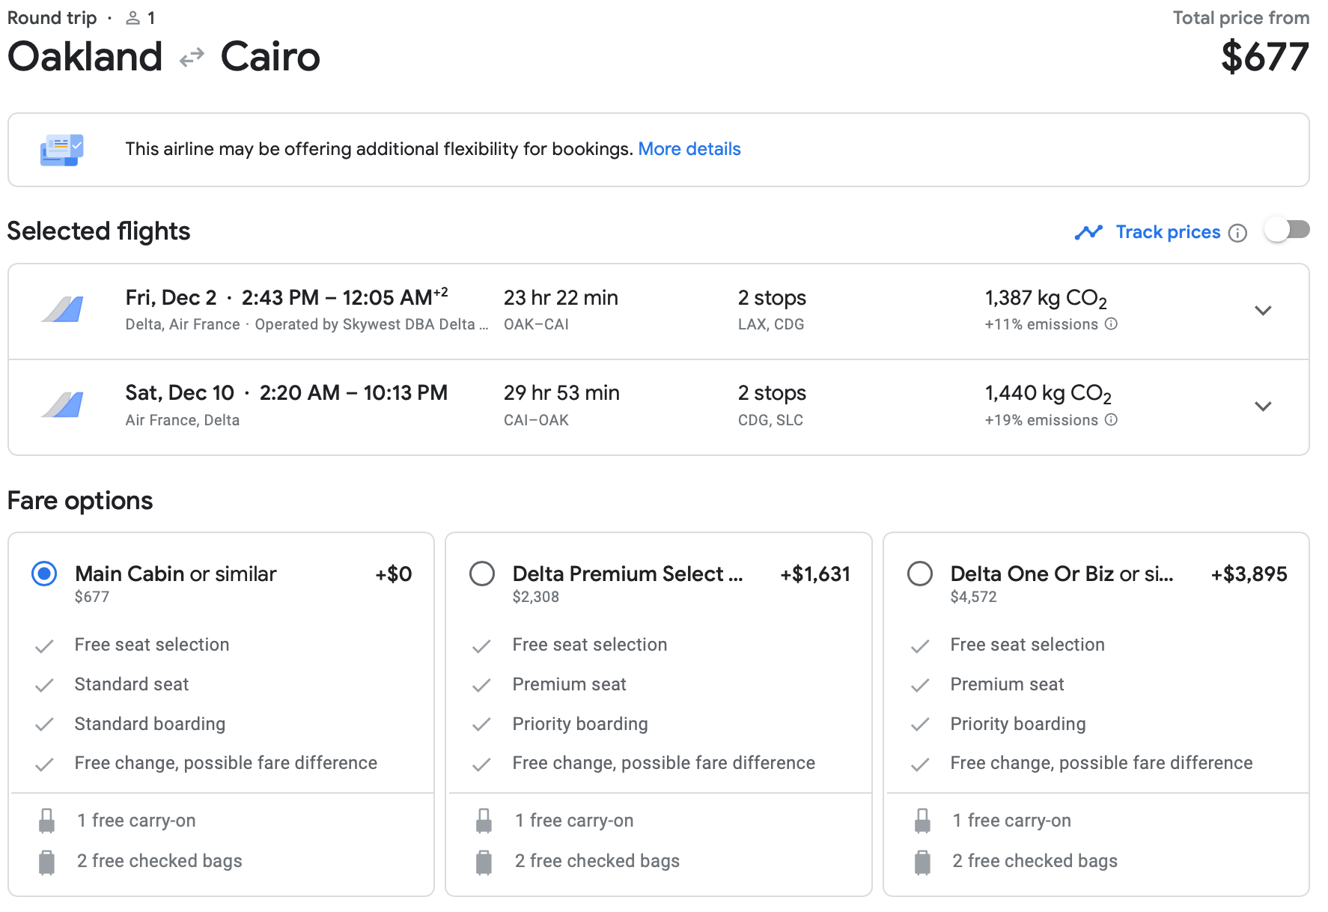Expand Fri, Dec 2 flight details

pos(1263,311)
